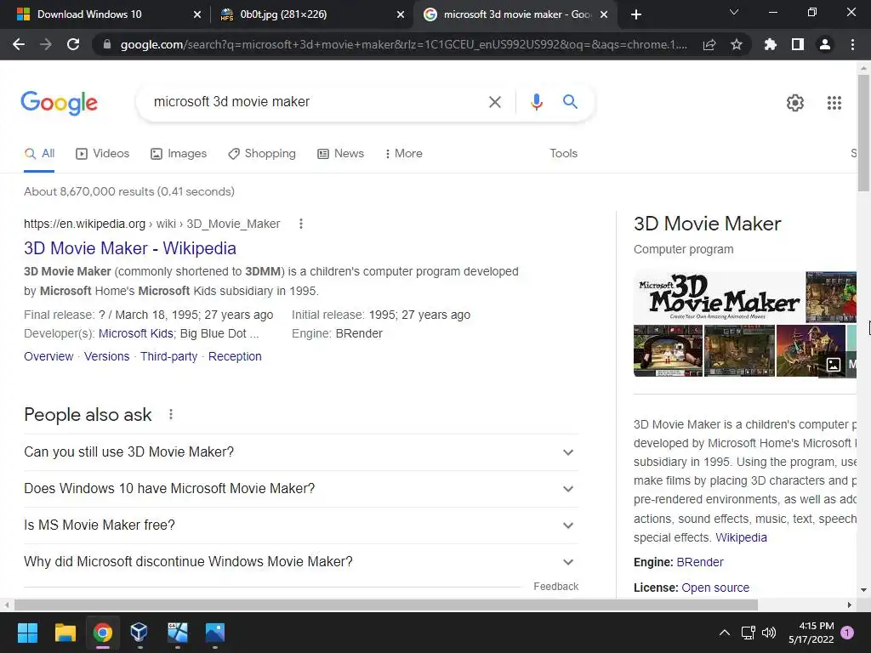Bookmark this page with the star icon
871x653 pixels.
pos(737,44)
